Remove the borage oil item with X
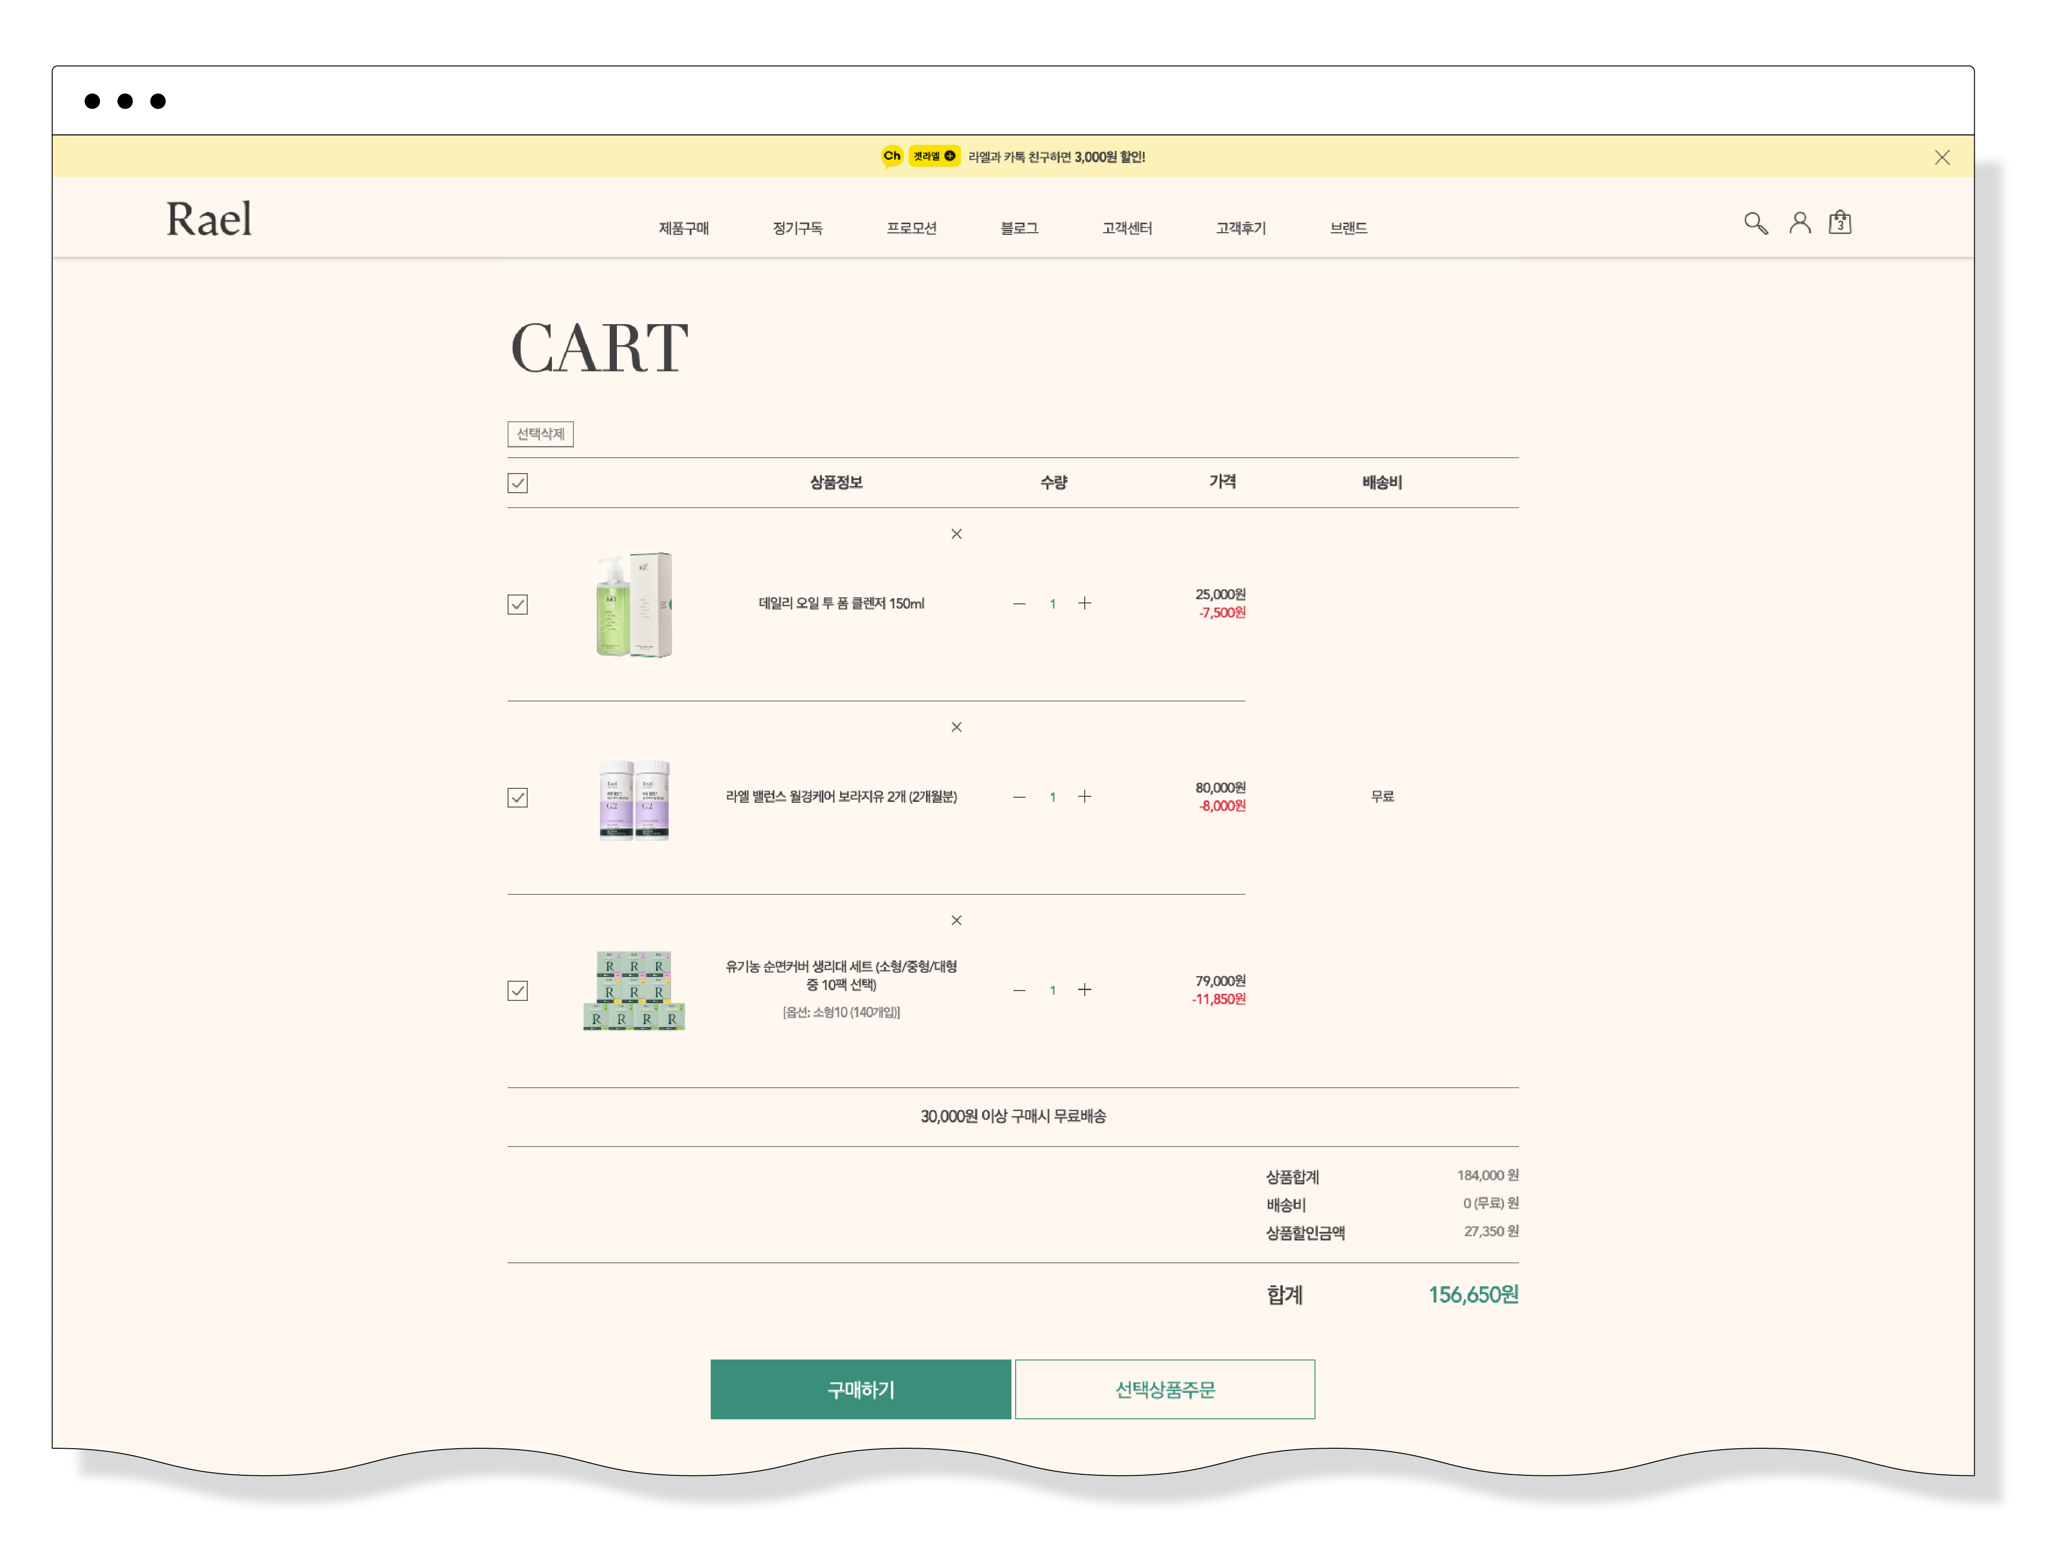Viewport: 2050px width, 1551px height. click(x=956, y=727)
